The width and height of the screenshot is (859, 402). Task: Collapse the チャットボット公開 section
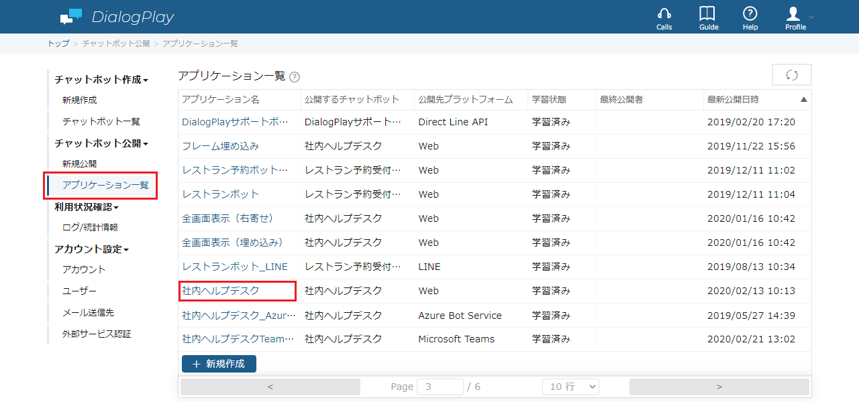tap(101, 143)
